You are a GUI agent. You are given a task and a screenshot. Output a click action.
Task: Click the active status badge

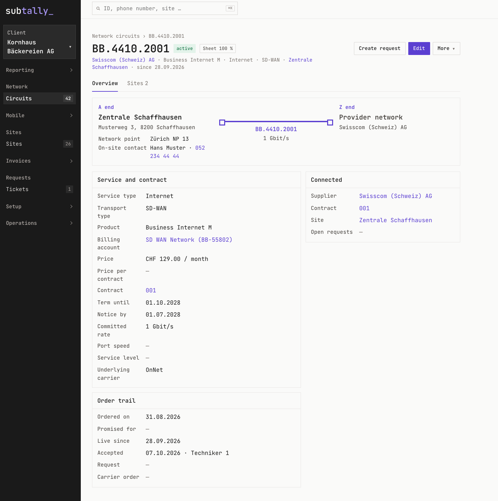(184, 48)
